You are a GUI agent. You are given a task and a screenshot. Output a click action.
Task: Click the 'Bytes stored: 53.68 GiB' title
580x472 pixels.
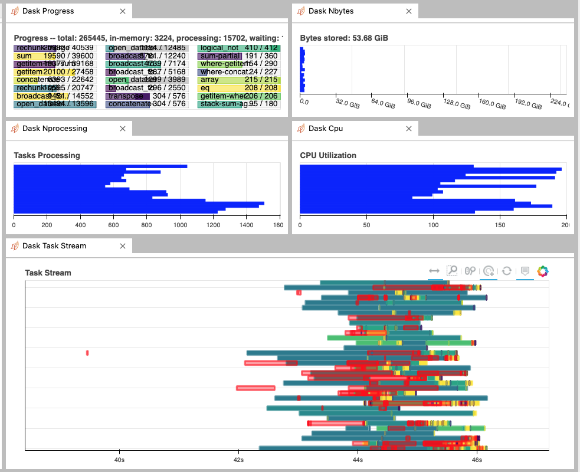[x=344, y=38]
